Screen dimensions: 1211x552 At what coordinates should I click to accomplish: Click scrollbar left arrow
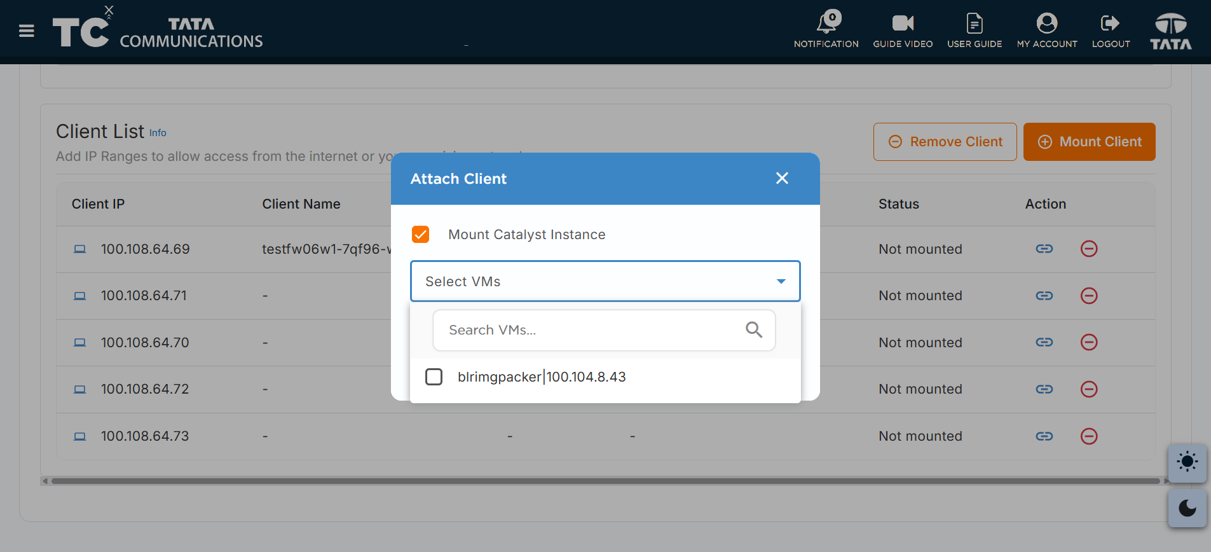pos(45,481)
